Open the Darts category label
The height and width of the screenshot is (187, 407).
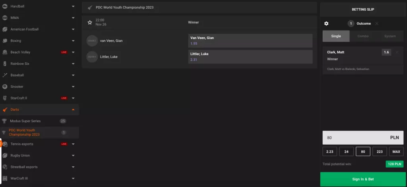(15, 110)
